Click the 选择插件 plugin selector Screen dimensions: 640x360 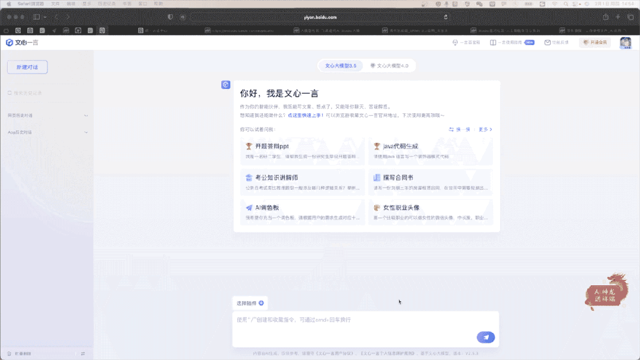pos(250,303)
